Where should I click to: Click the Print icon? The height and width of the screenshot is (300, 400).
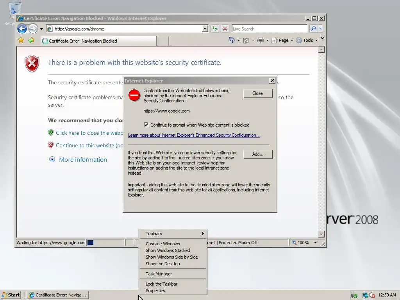261,40
